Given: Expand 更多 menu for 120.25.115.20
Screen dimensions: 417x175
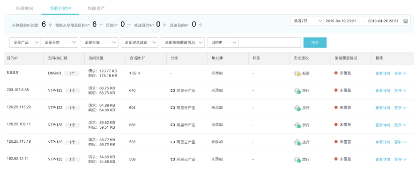Looking at the screenshot, I should click(400, 108).
